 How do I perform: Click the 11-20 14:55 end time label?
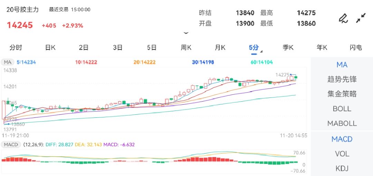pos(294,135)
